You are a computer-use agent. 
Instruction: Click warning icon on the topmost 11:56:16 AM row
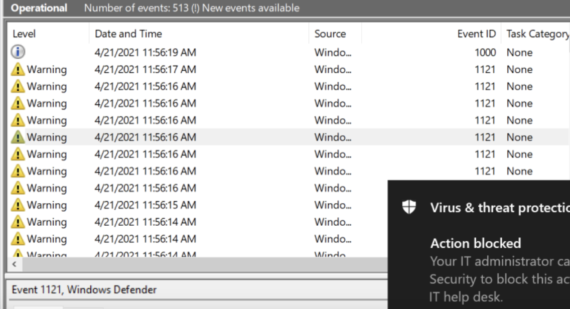tap(18, 86)
